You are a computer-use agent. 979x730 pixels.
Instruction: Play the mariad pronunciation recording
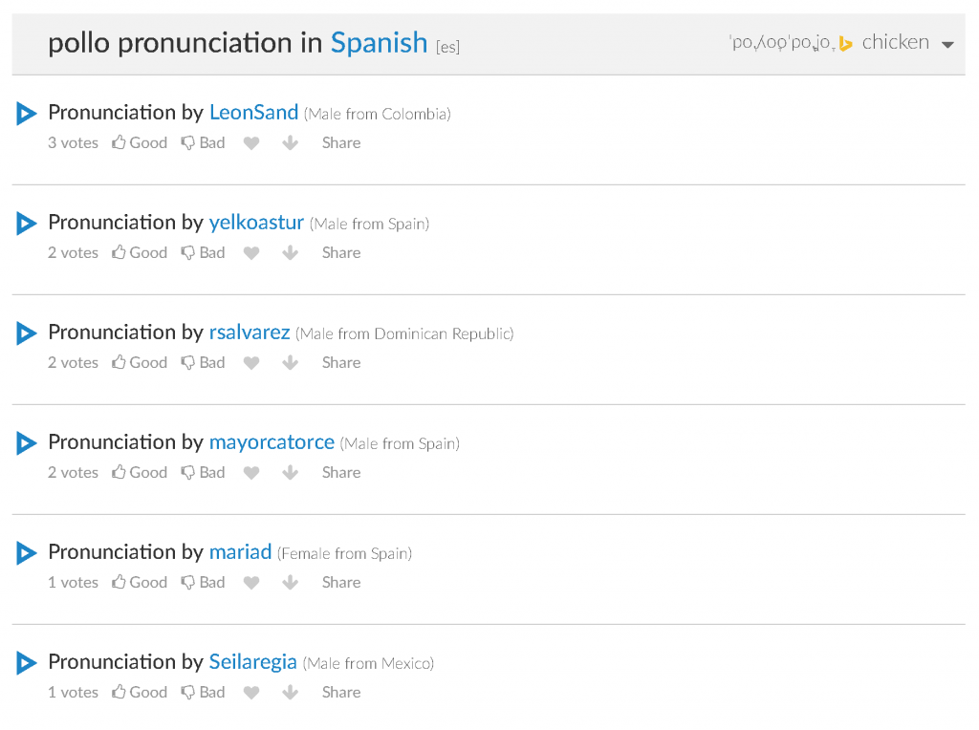(26, 553)
